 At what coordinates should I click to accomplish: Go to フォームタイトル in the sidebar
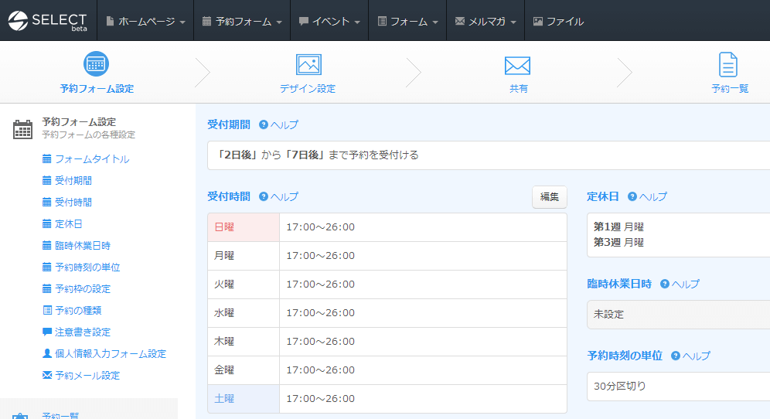[91, 159]
